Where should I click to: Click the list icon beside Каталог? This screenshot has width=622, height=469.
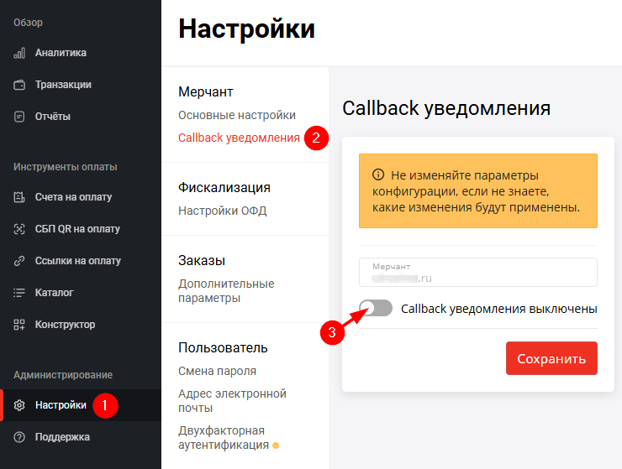coord(19,293)
